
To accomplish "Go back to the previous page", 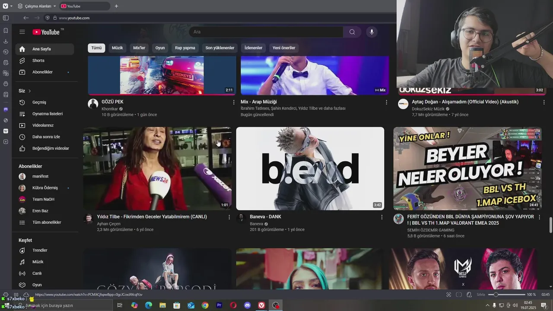I will pos(26,18).
